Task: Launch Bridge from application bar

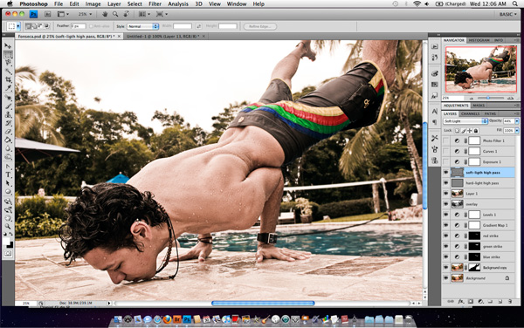Action: coord(48,14)
